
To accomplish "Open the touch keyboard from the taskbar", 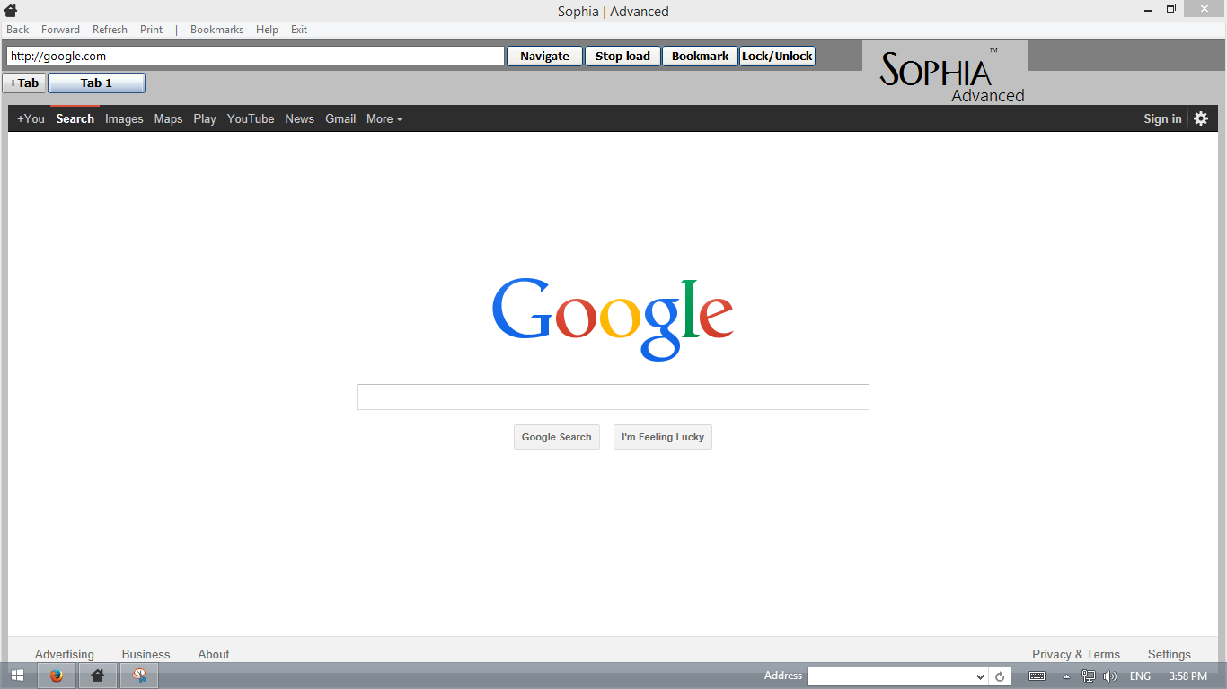I will 1037,676.
